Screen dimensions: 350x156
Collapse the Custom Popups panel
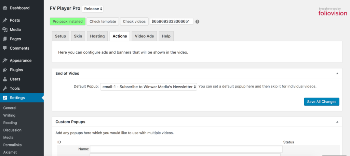pyautogui.click(x=337, y=122)
